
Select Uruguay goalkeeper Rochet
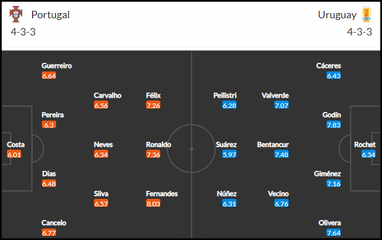[365, 145]
